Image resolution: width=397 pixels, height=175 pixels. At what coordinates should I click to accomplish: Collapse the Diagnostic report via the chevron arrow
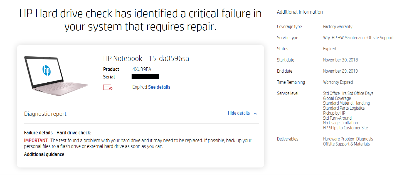point(255,113)
